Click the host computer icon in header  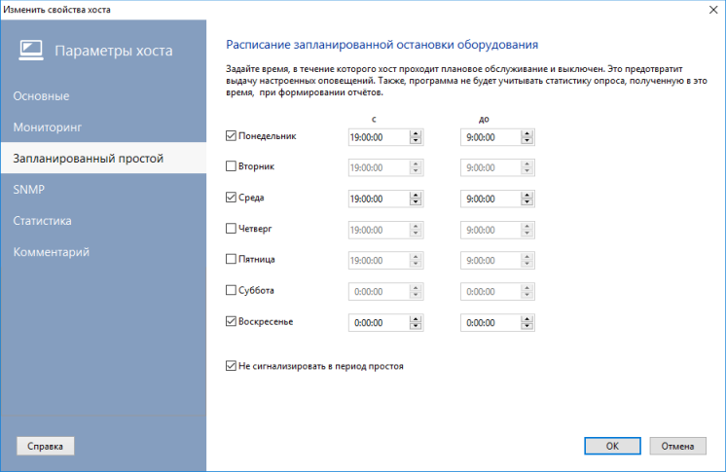31,50
